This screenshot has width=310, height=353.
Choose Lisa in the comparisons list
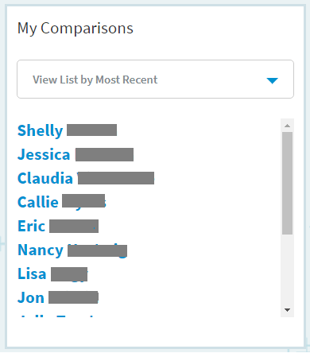52,273
